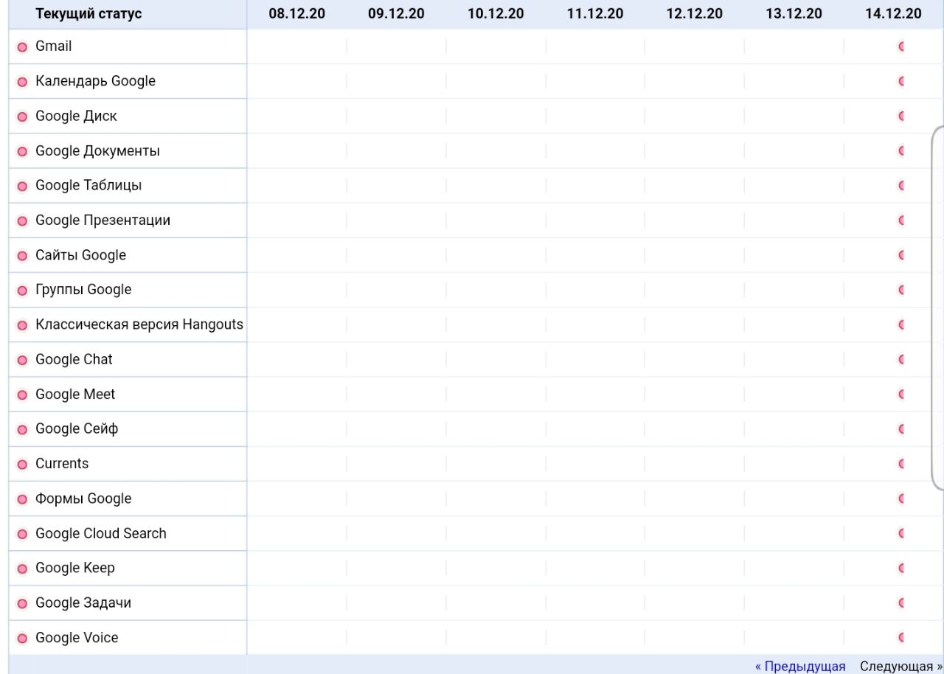Open 14.12.20 outage marker for Google Chat
Viewport: 944px width, 674px height.
[x=901, y=360]
